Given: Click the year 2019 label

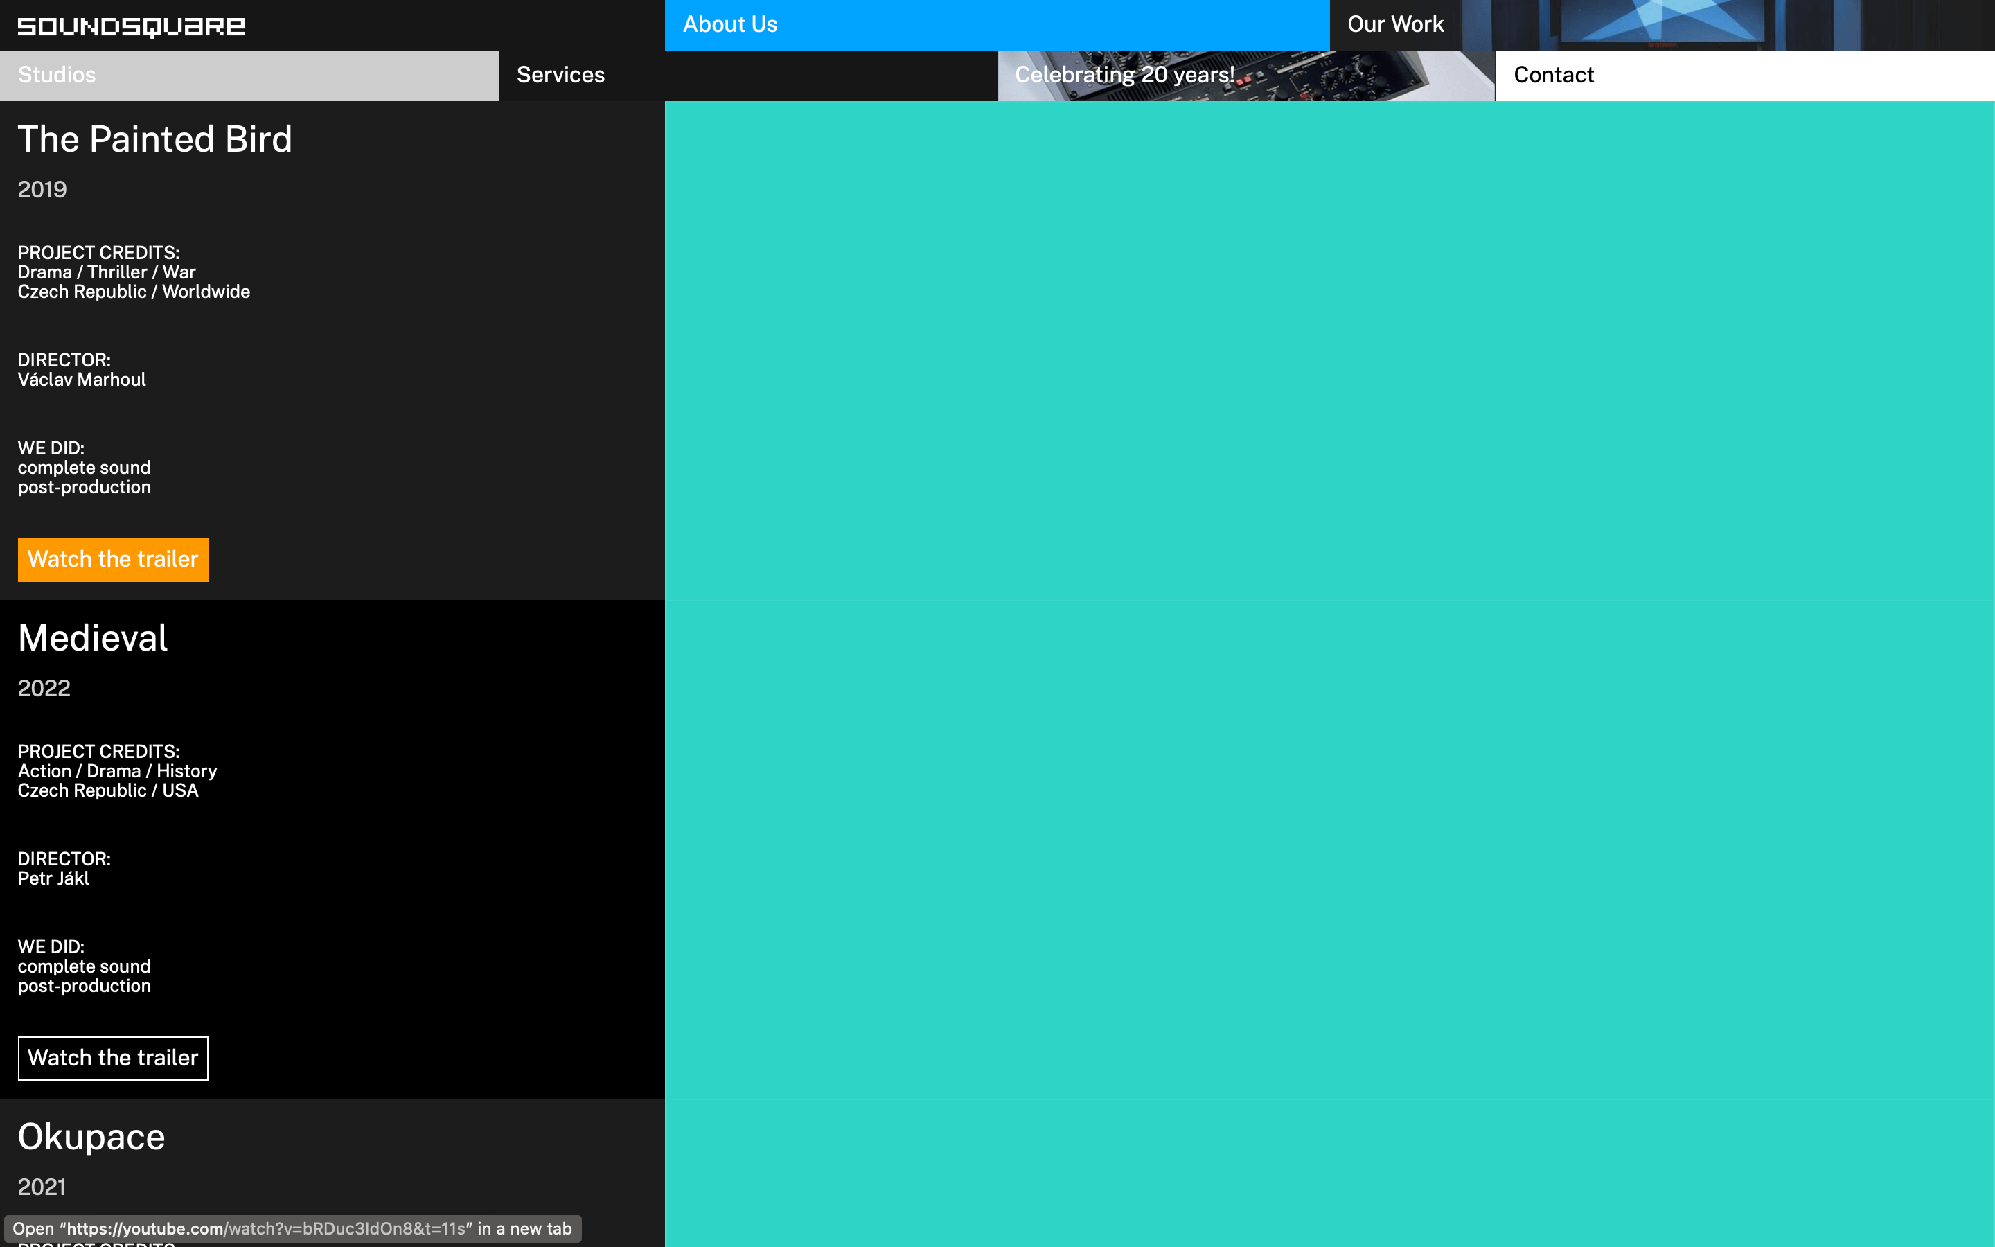Looking at the screenshot, I should pyautogui.click(x=42, y=190).
